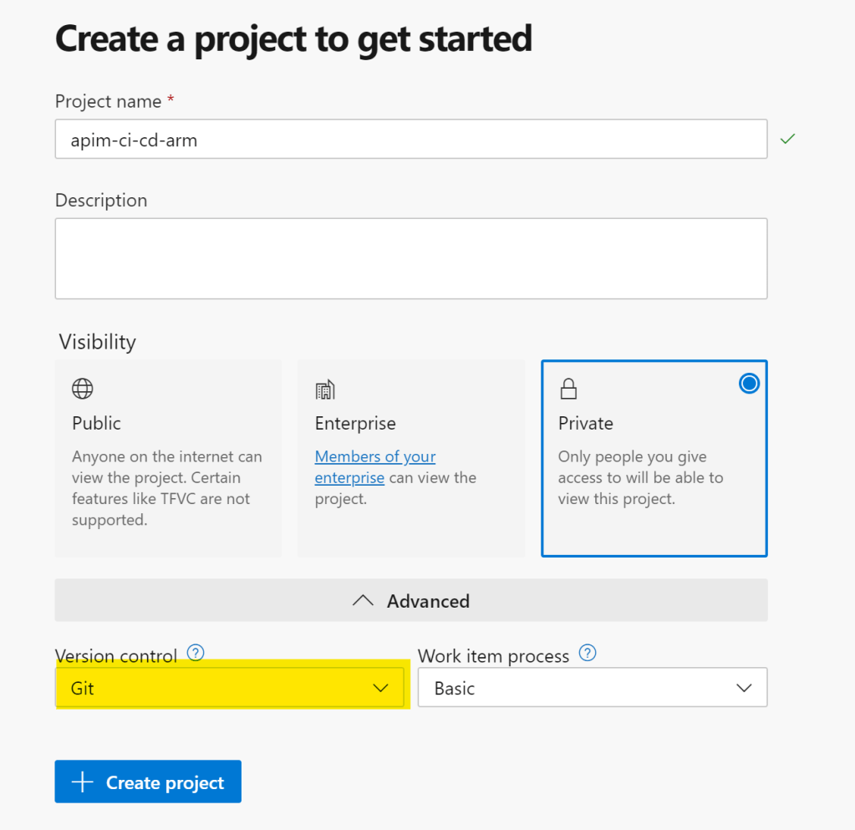855x830 pixels.
Task: Click the Work item process help icon
Action: 588,653
